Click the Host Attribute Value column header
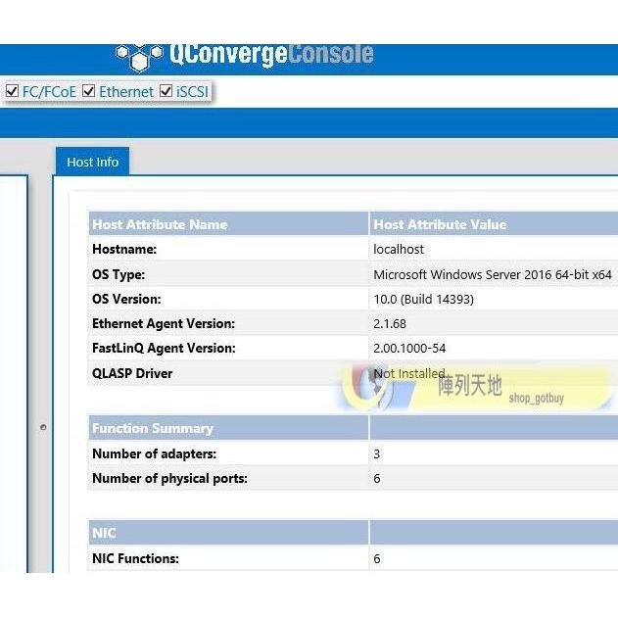This screenshot has width=618, height=618. [440, 224]
